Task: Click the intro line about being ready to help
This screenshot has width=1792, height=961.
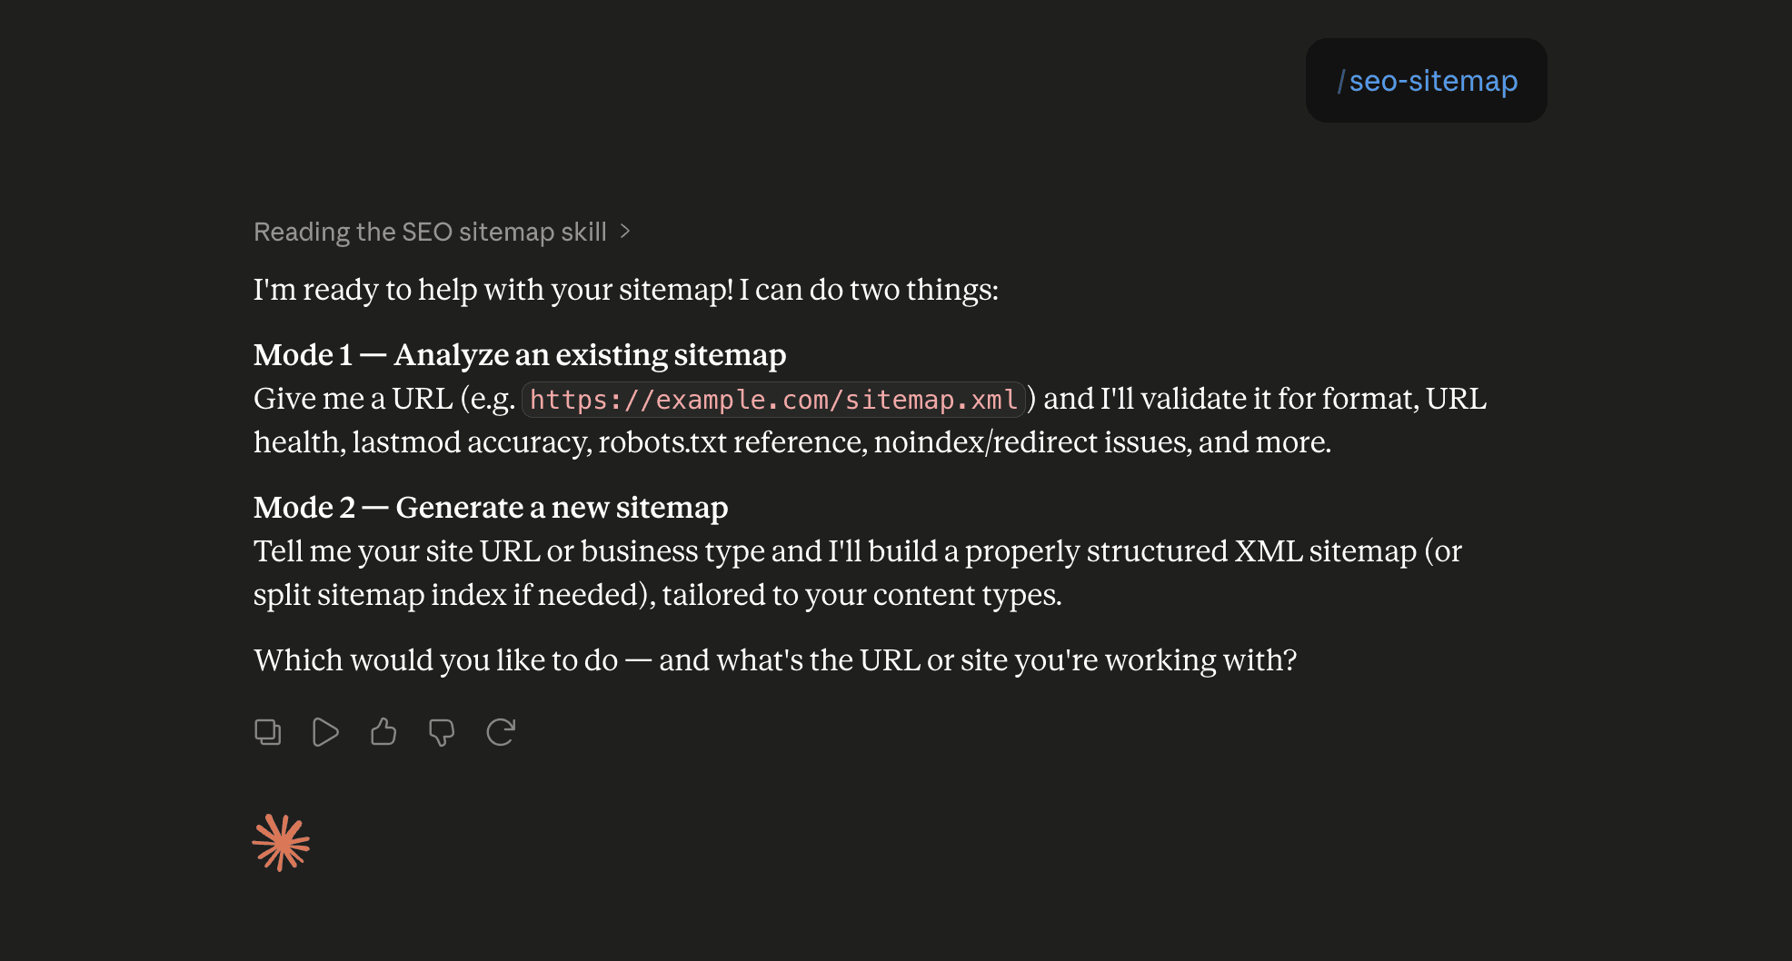Action: coord(626,290)
